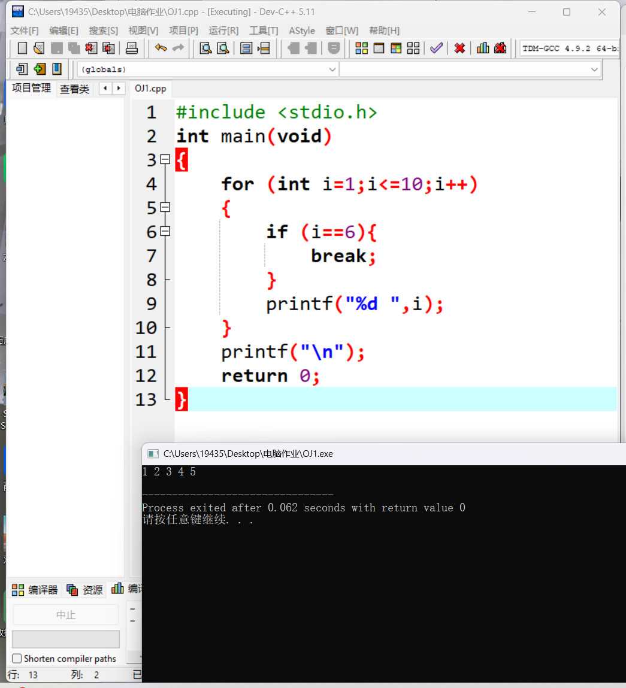Open an existing file or project
Viewport: 626px width, 688px height.
pos(39,49)
